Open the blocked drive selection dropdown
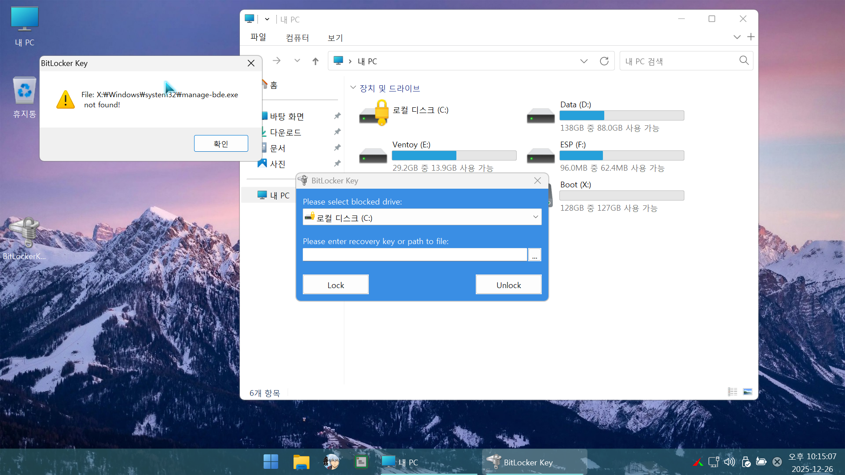This screenshot has width=845, height=475. point(535,217)
